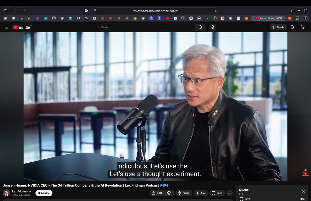
Task: Reload the current YouTube page
Action: (216, 11)
